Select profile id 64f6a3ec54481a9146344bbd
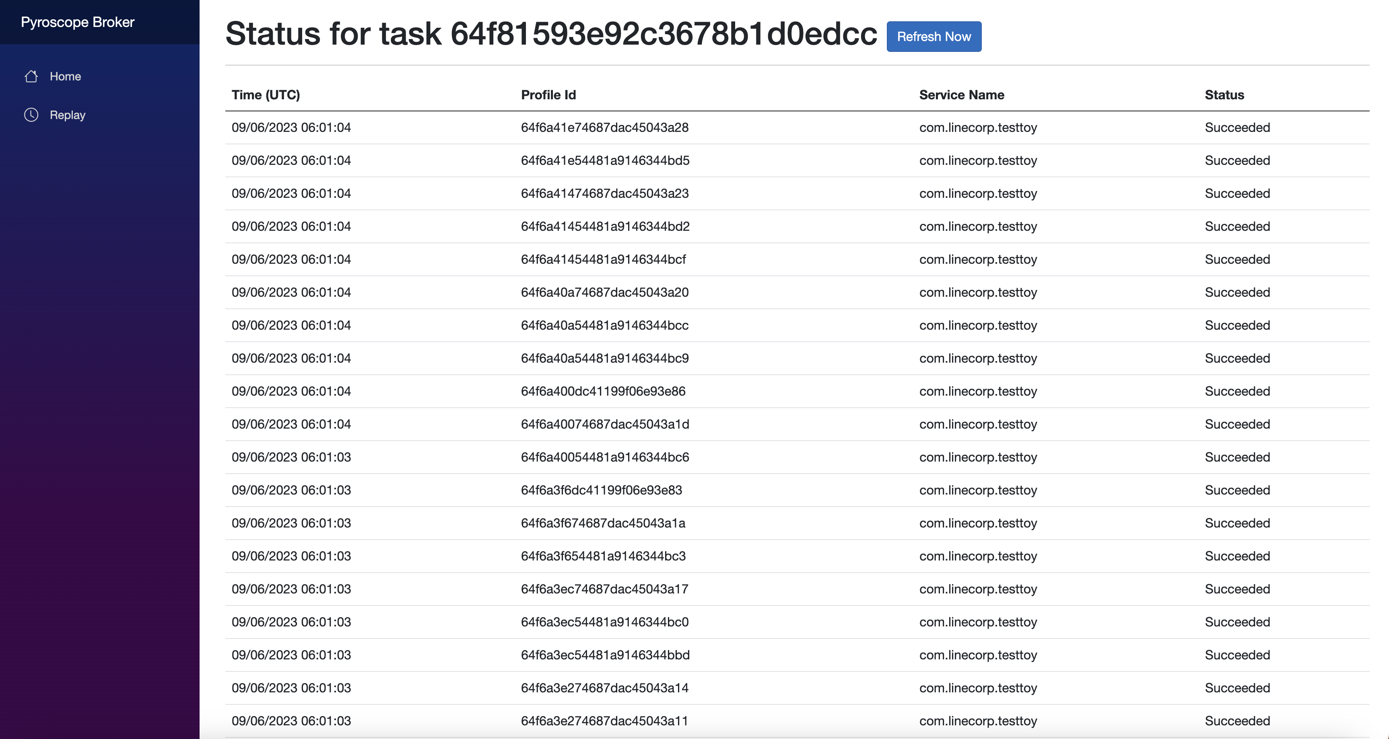Screen dimensions: 1389x739 click(x=606, y=655)
